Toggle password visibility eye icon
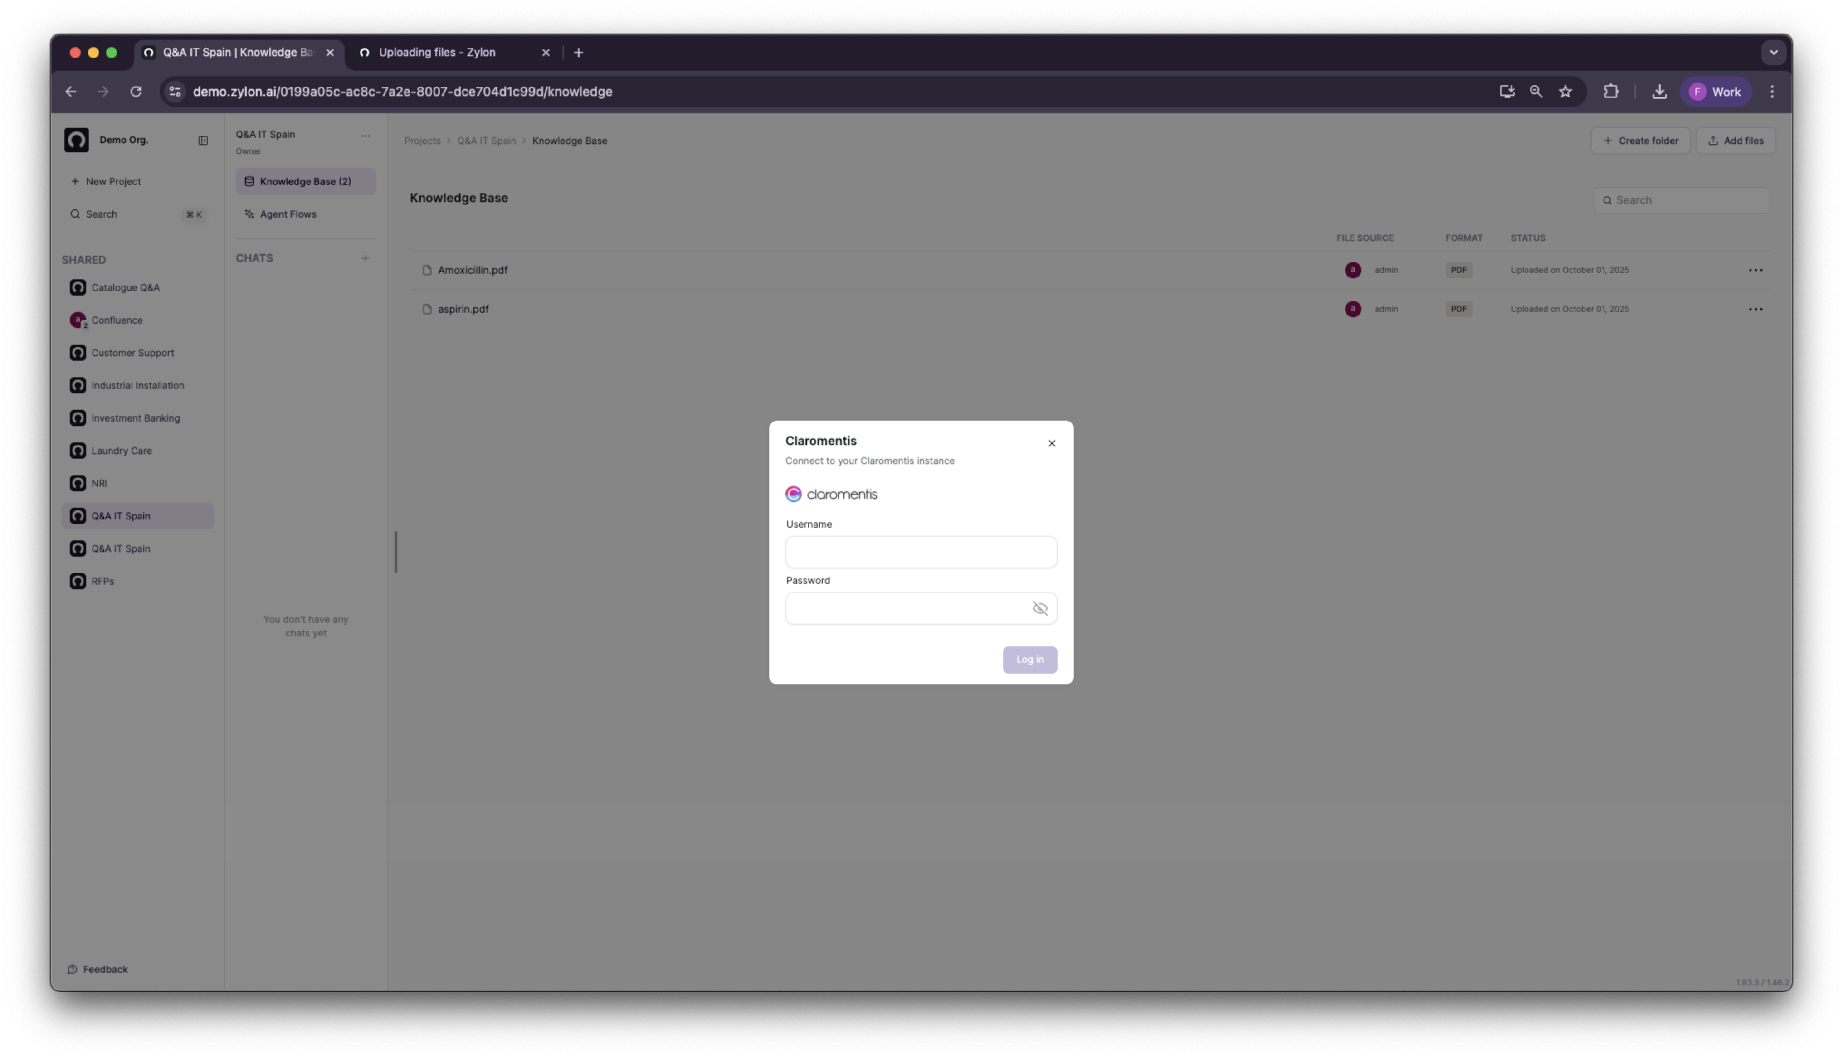 tap(1039, 608)
